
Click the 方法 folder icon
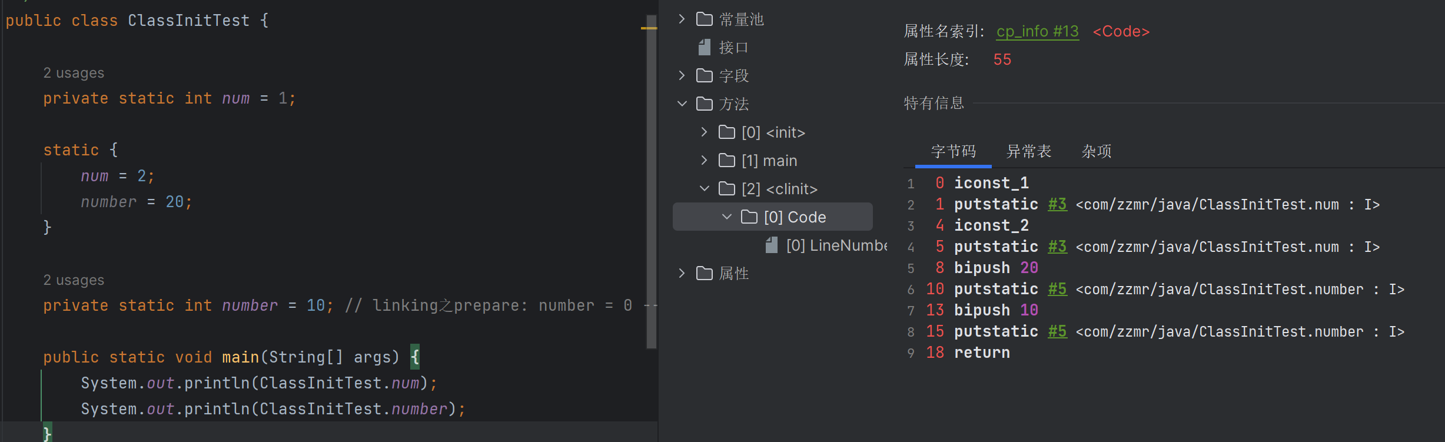click(x=704, y=104)
